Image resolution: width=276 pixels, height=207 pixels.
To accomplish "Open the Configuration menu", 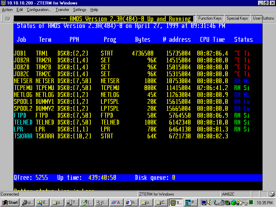I will coord(39,10).
